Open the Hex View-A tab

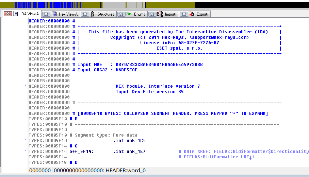tap(68, 14)
